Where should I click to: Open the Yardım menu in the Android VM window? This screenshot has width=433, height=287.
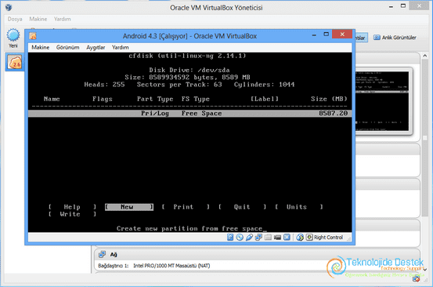pos(120,47)
